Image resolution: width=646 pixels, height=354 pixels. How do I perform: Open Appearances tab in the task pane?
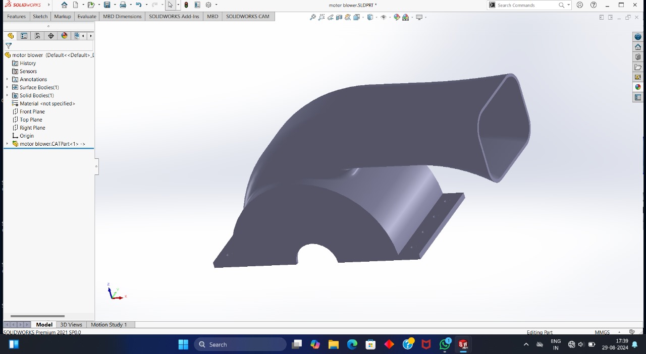point(638,87)
